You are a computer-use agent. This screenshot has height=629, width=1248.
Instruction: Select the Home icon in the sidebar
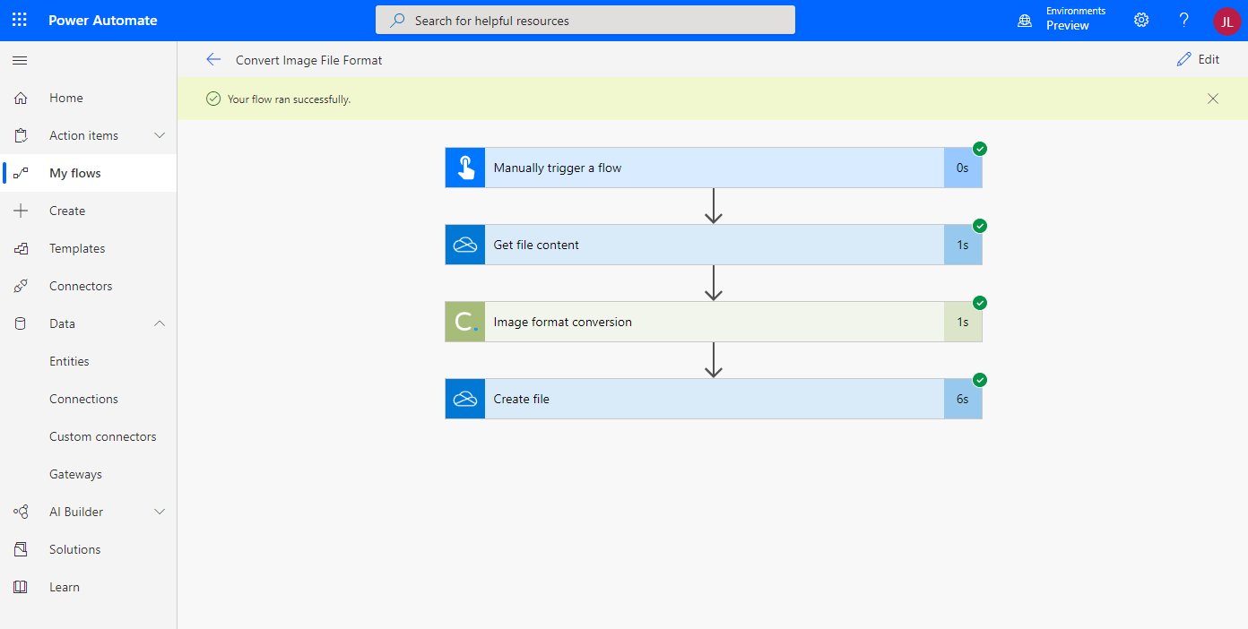[x=21, y=98]
